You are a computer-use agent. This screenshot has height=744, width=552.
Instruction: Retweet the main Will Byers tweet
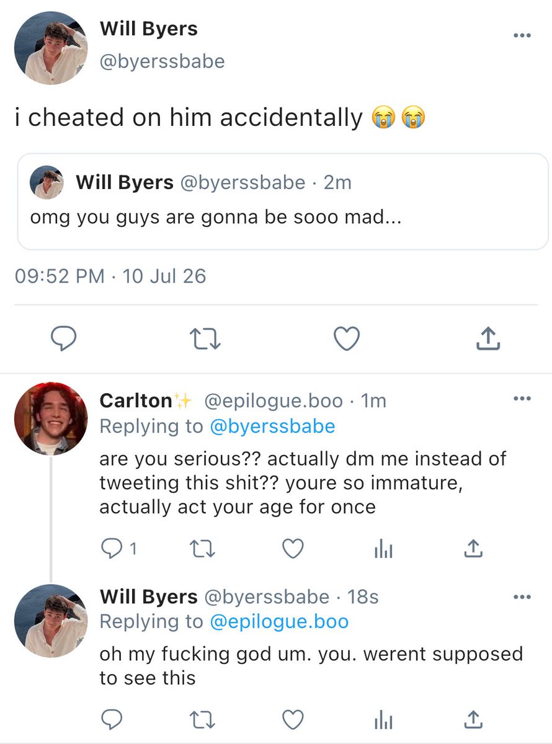(205, 339)
